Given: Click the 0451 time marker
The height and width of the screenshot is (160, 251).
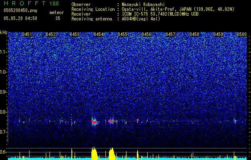Looking at the screenshot, I should 27,34.
